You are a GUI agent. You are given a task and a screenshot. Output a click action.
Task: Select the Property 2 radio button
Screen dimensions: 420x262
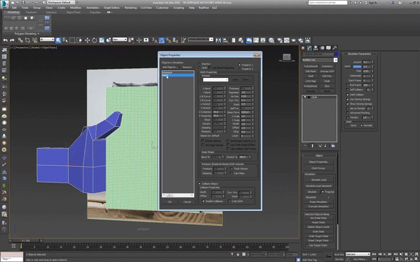pyautogui.click(x=240, y=69)
